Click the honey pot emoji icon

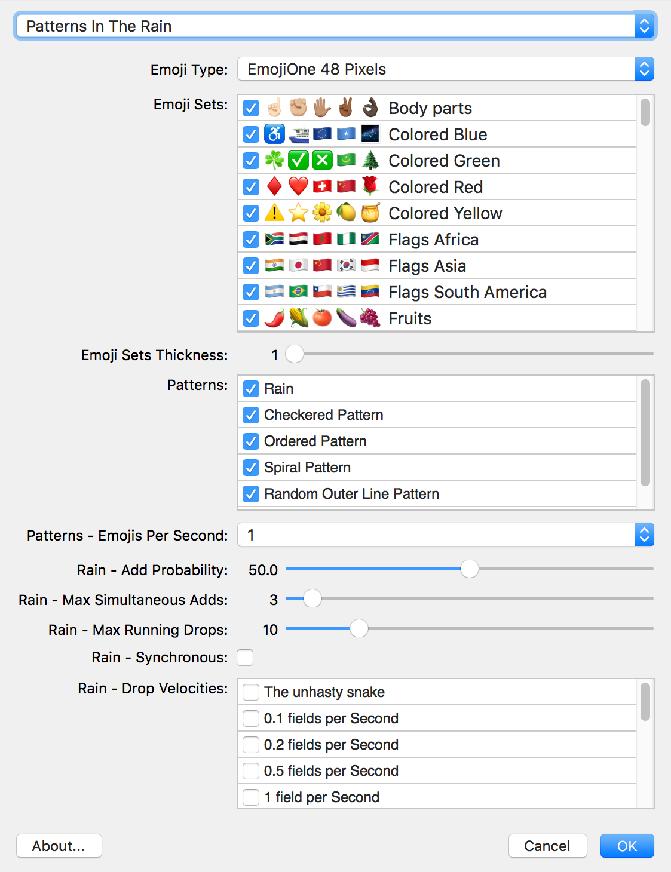point(370,213)
